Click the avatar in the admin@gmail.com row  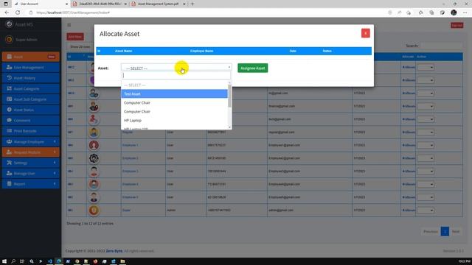point(94,211)
